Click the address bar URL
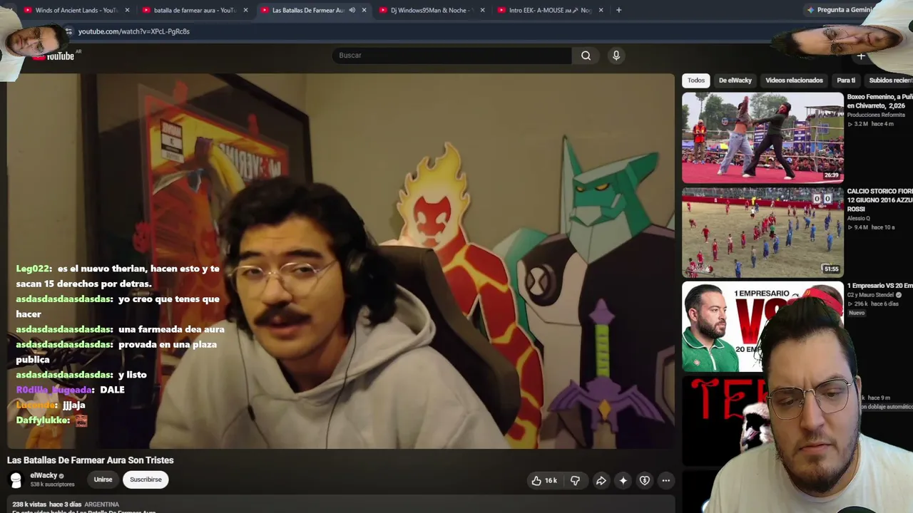Viewport: 913px width, 513px height. (134, 31)
